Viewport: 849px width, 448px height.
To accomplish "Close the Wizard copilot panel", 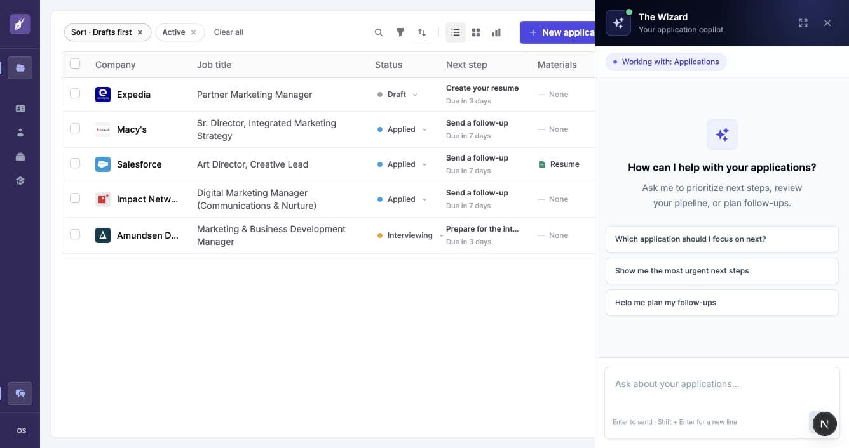I will click(827, 23).
